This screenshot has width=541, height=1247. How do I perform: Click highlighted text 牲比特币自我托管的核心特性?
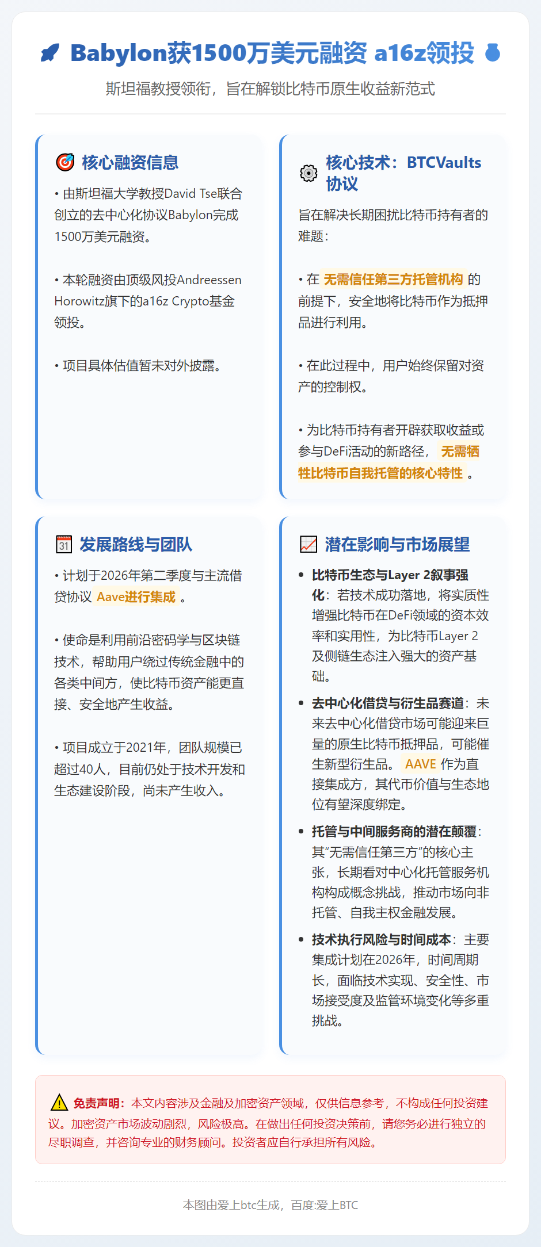(x=380, y=473)
